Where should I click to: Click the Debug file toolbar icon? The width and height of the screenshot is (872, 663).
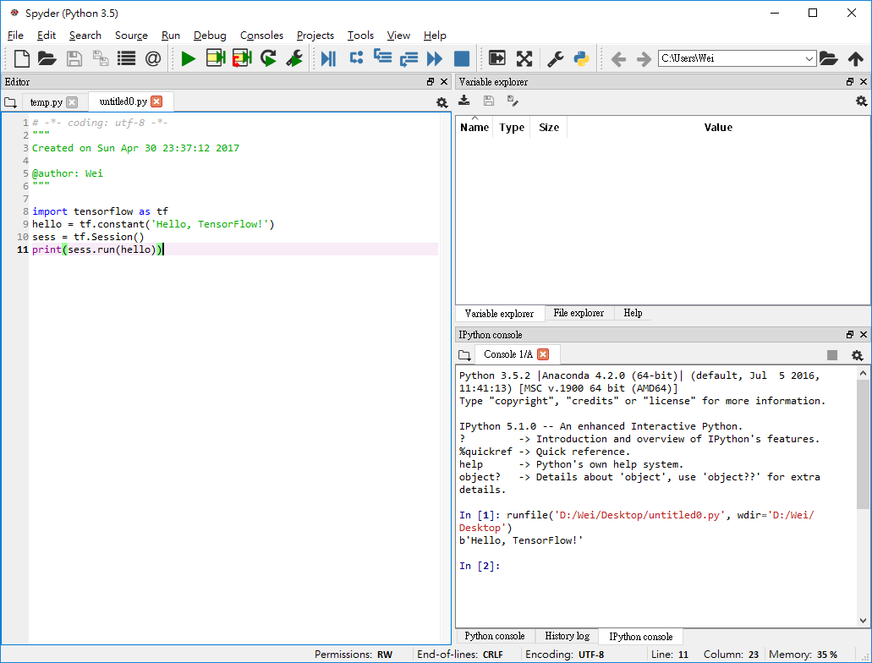[x=329, y=58]
